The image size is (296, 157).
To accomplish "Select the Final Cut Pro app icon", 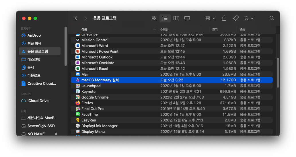I will 78,109.
